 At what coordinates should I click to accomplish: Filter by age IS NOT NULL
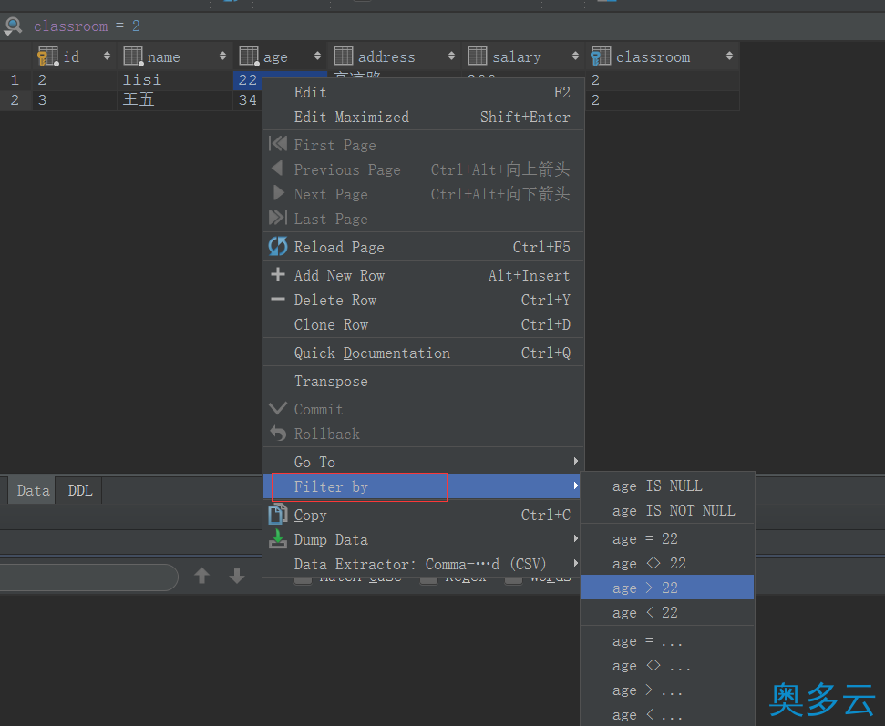668,510
